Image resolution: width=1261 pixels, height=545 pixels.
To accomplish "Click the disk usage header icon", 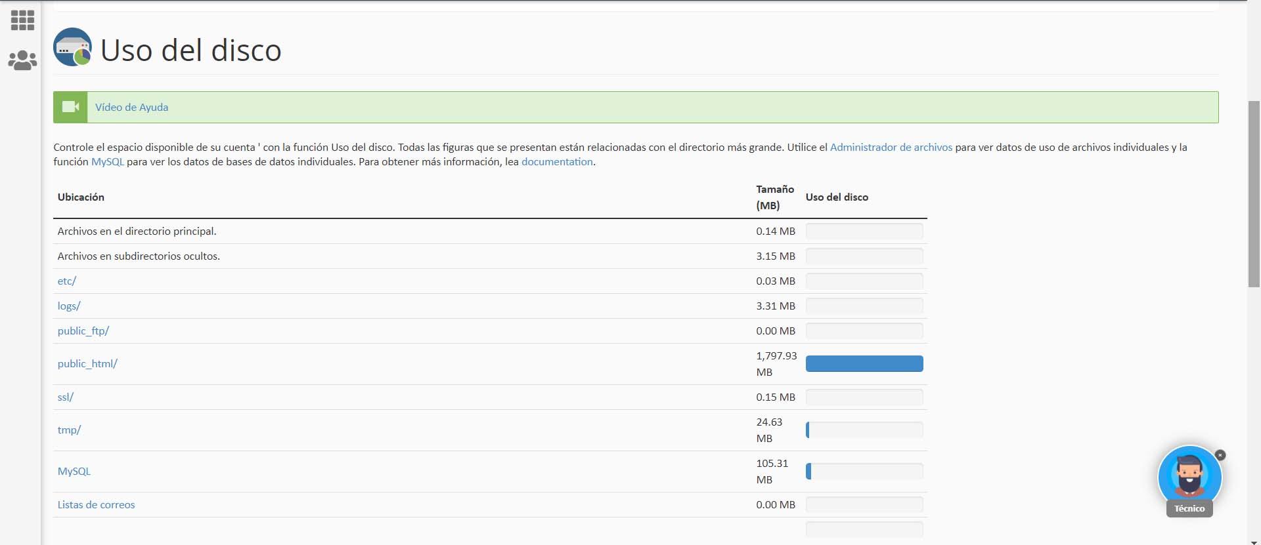I will coord(72,47).
